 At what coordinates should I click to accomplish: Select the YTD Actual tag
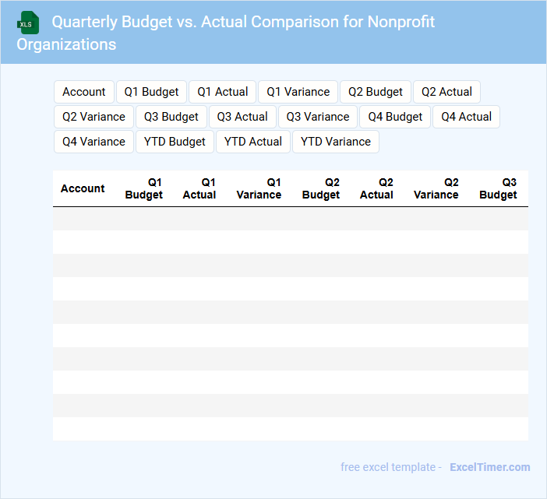(x=253, y=142)
